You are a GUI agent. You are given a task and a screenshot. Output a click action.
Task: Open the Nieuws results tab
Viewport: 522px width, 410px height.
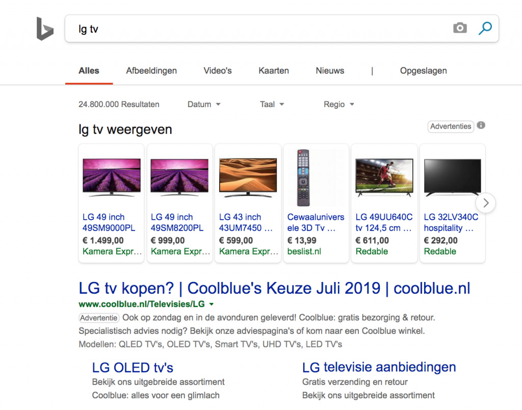tap(329, 70)
